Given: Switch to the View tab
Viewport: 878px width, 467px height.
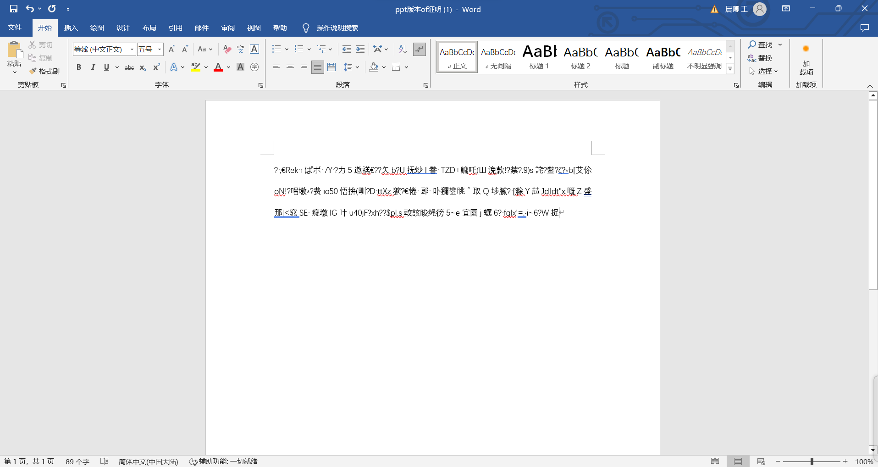Looking at the screenshot, I should pyautogui.click(x=254, y=28).
